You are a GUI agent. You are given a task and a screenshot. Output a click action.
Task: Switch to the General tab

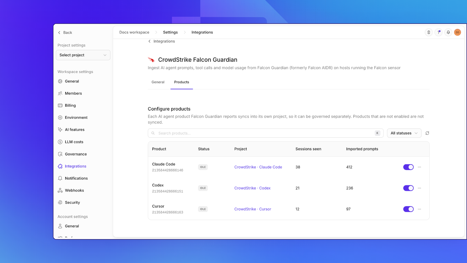(x=158, y=82)
